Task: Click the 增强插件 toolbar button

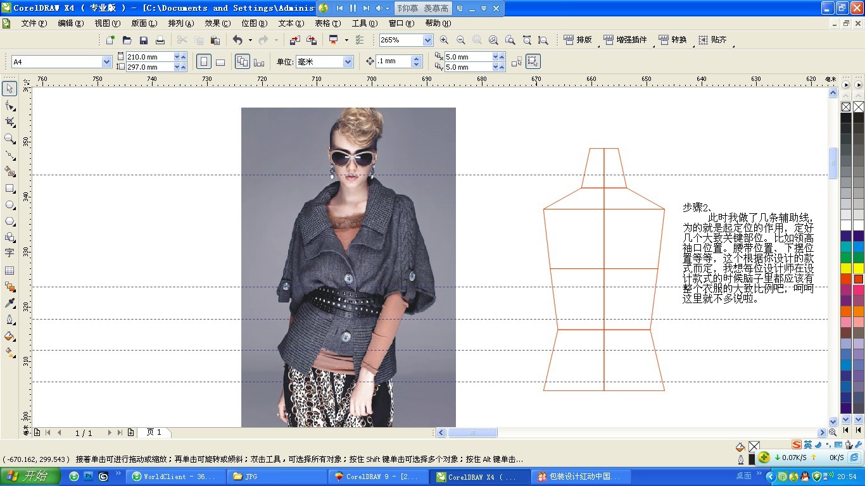Action: point(625,40)
